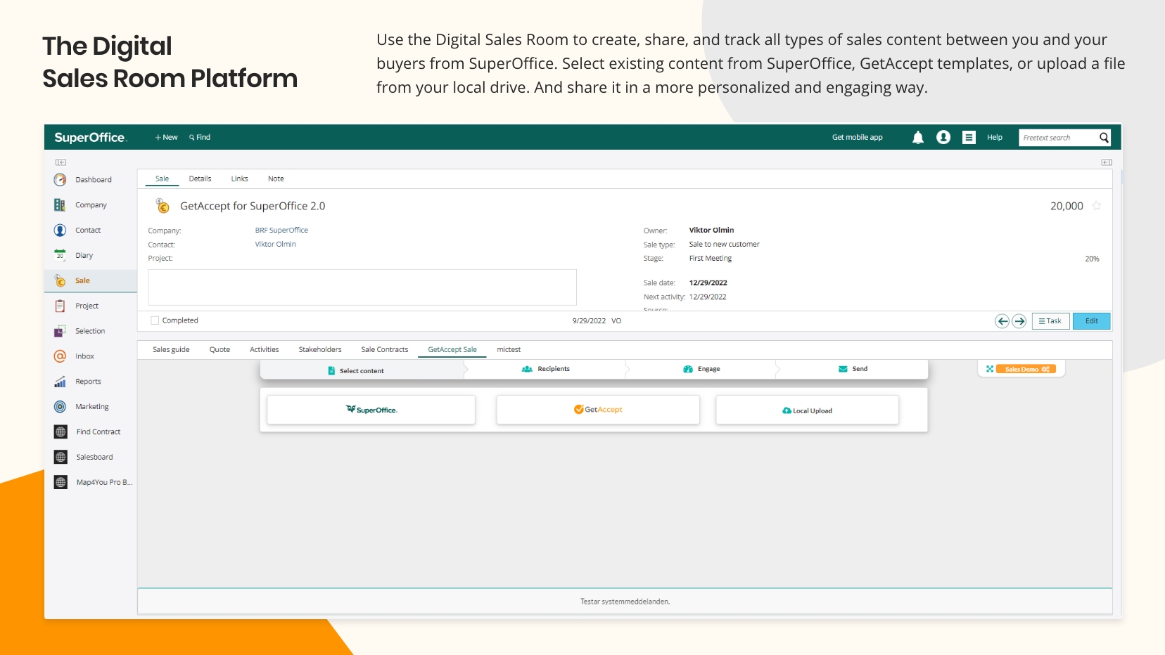1165x655 pixels.
Task: Click the SuperOffice logo
Action: [x=90, y=138]
